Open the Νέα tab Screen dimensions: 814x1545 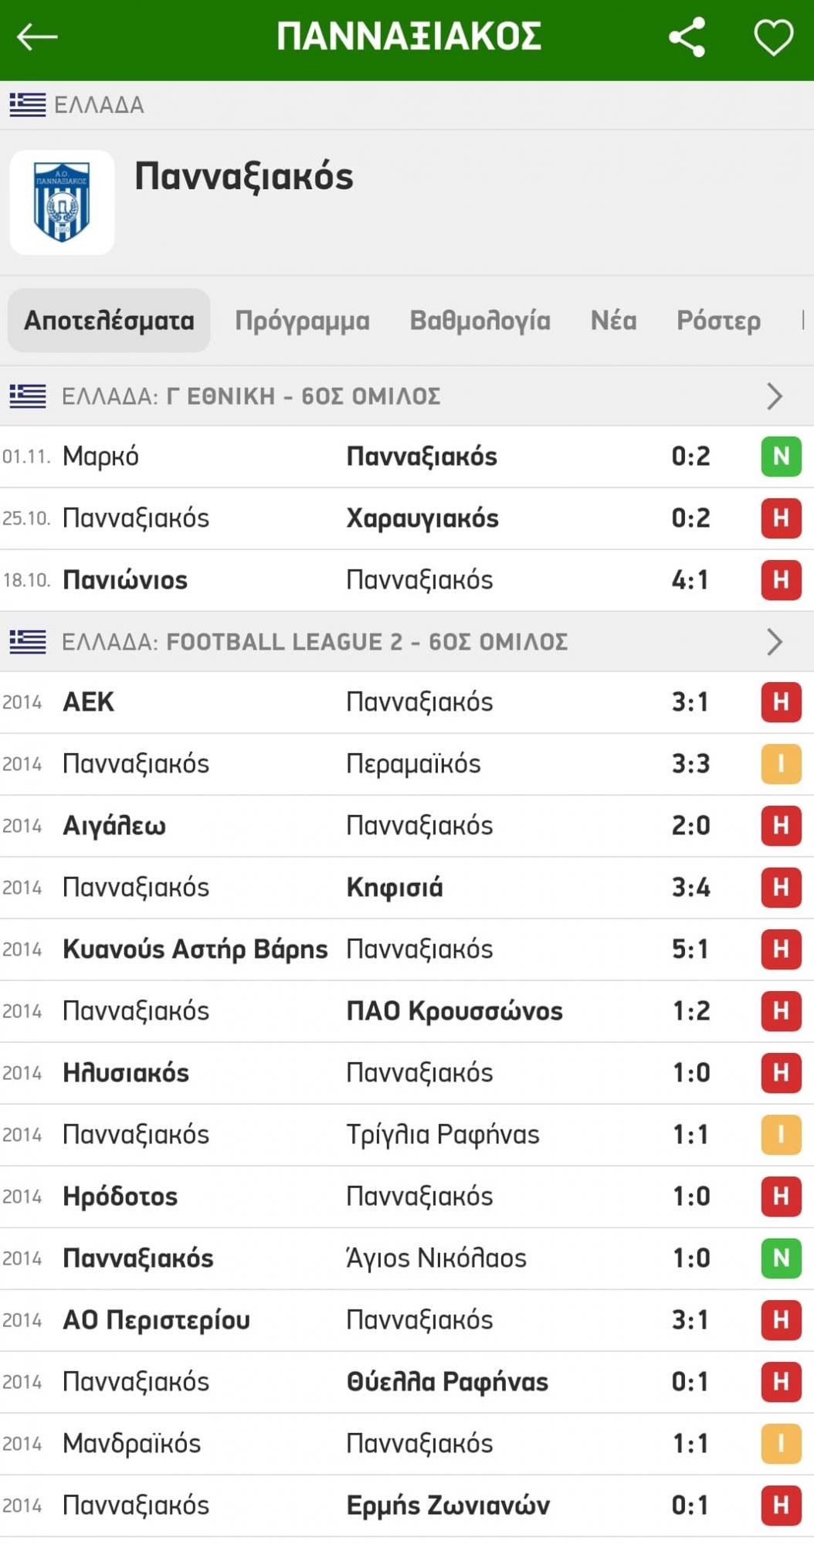tap(613, 321)
